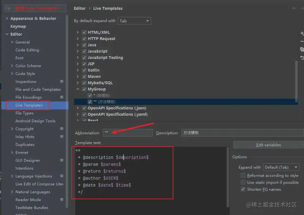This screenshot has width=304, height=215.
Task: Expand the OpenAPI Specifications (.json) group
Action: [78, 108]
